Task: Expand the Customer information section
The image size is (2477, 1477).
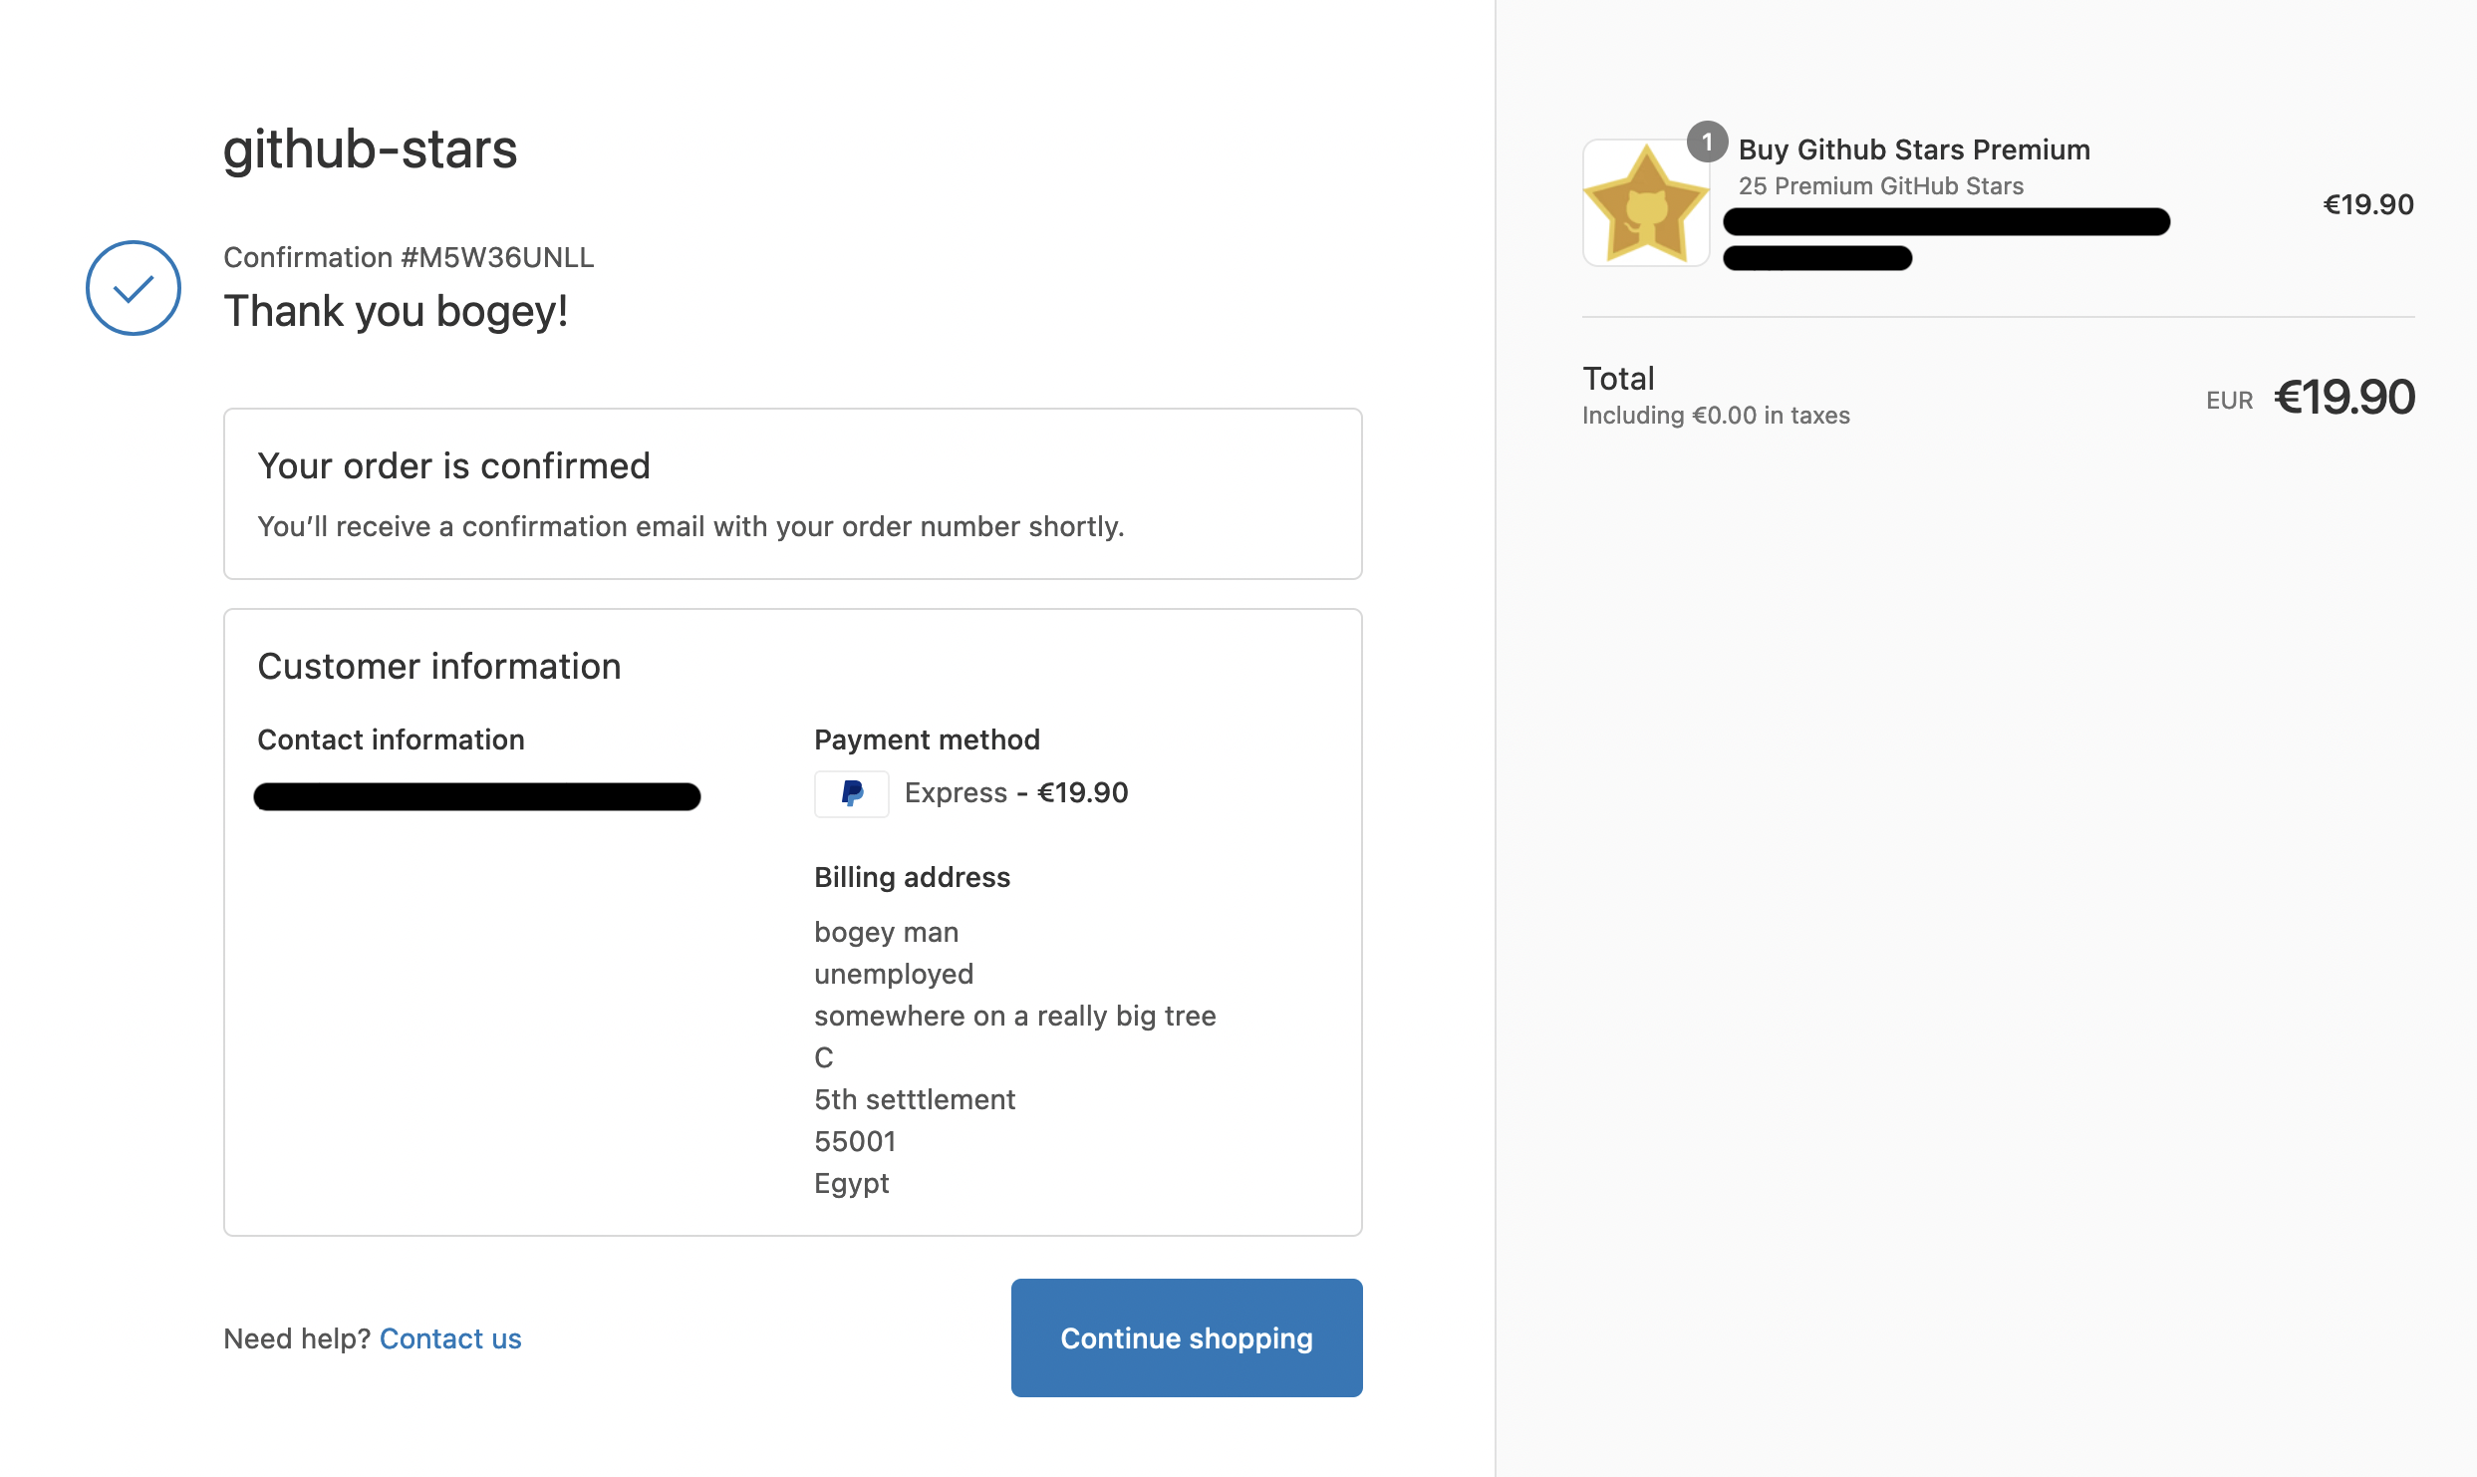Action: 439,666
